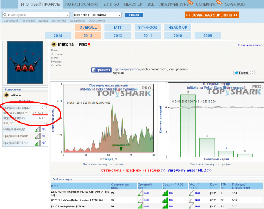
Task: Click bars icon next to Средний ROI
Action: tap(38, 143)
